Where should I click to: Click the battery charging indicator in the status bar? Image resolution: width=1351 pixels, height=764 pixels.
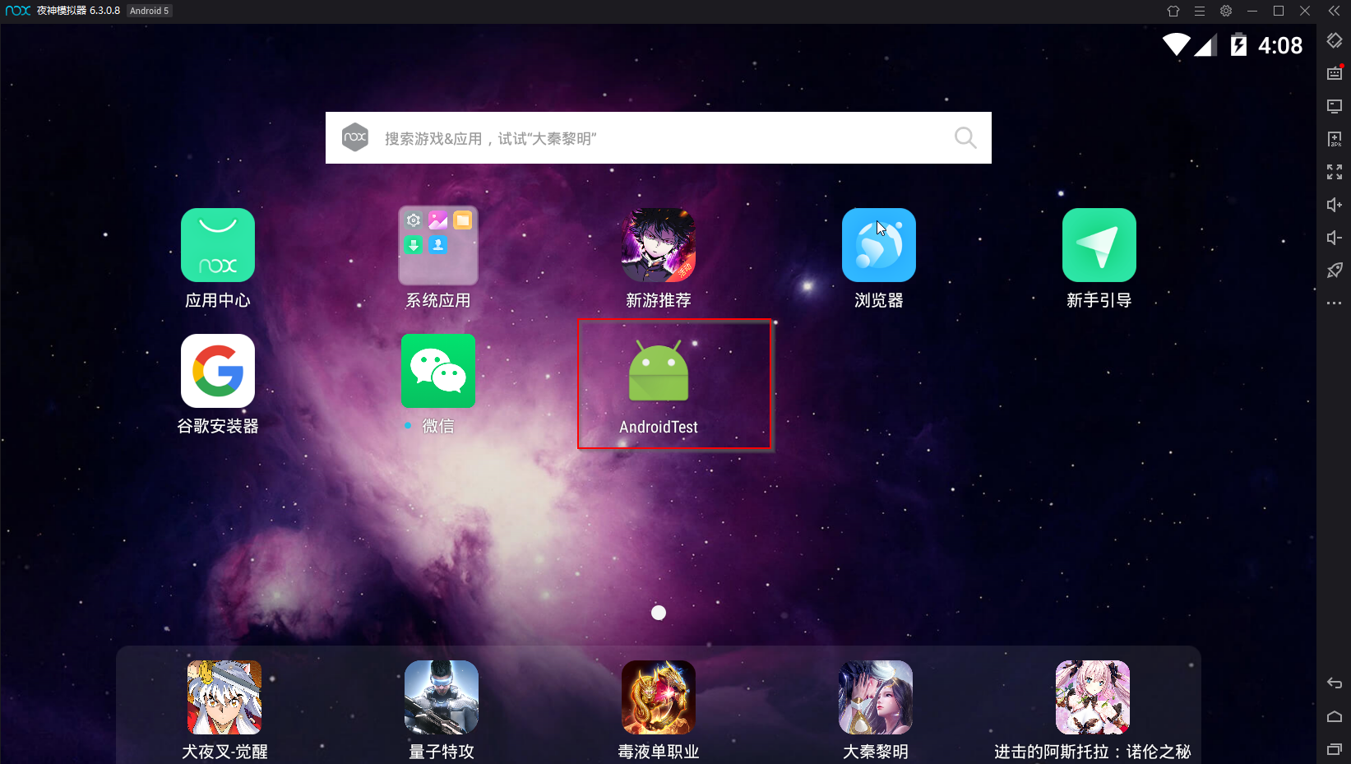click(1240, 45)
